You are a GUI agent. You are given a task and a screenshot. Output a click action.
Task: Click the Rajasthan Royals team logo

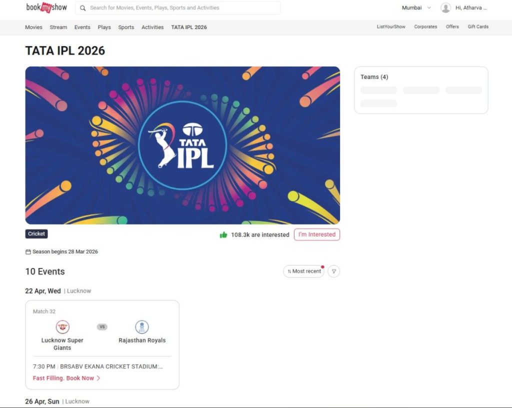pyautogui.click(x=142, y=326)
